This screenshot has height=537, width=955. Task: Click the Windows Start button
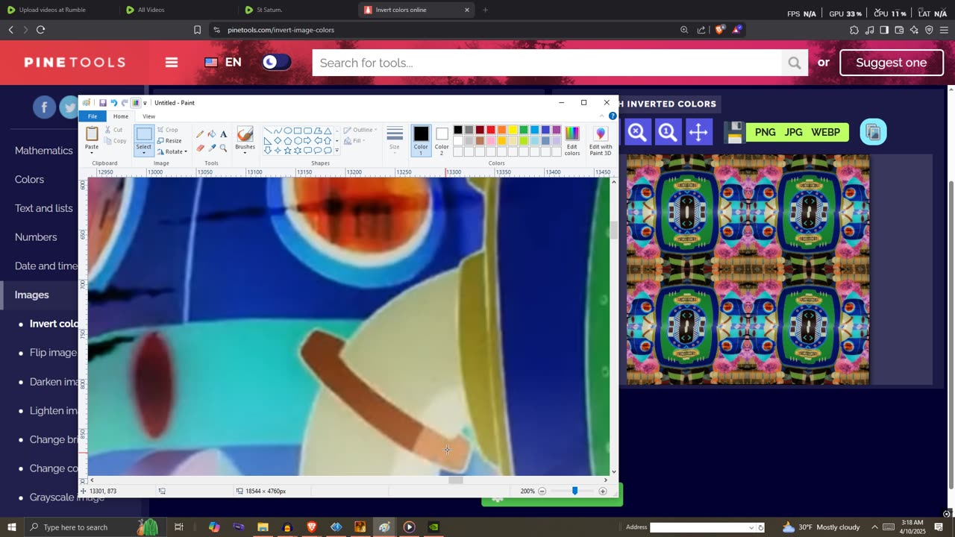(11, 527)
